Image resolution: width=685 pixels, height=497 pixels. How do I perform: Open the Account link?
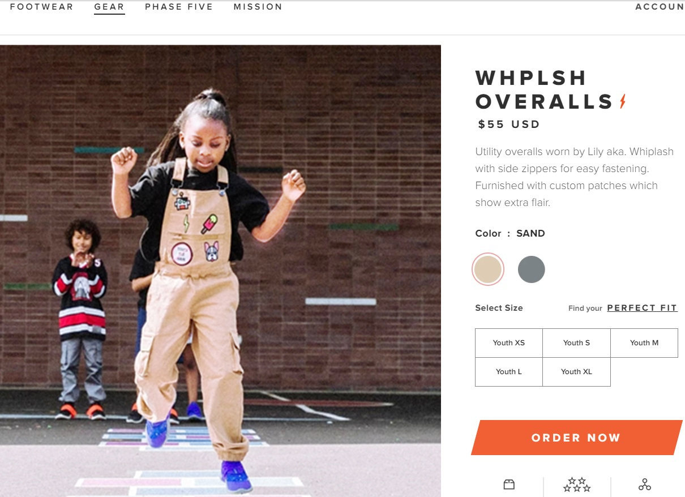click(x=660, y=7)
